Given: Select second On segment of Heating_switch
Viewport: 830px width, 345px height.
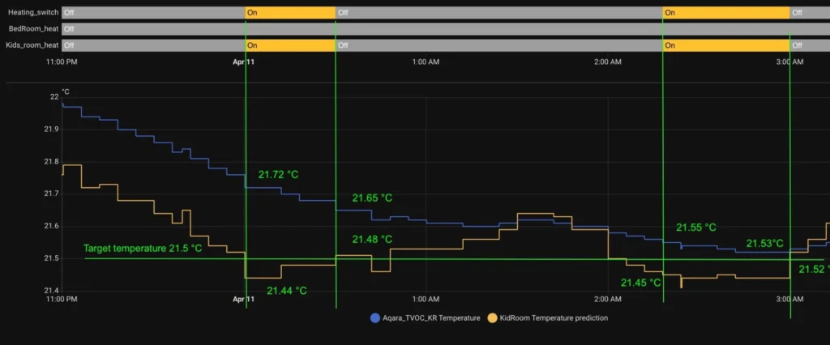Looking at the screenshot, I should [x=725, y=13].
